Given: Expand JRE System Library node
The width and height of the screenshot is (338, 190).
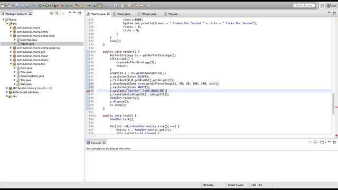Looking at the screenshot, I should click(x=7, y=88).
